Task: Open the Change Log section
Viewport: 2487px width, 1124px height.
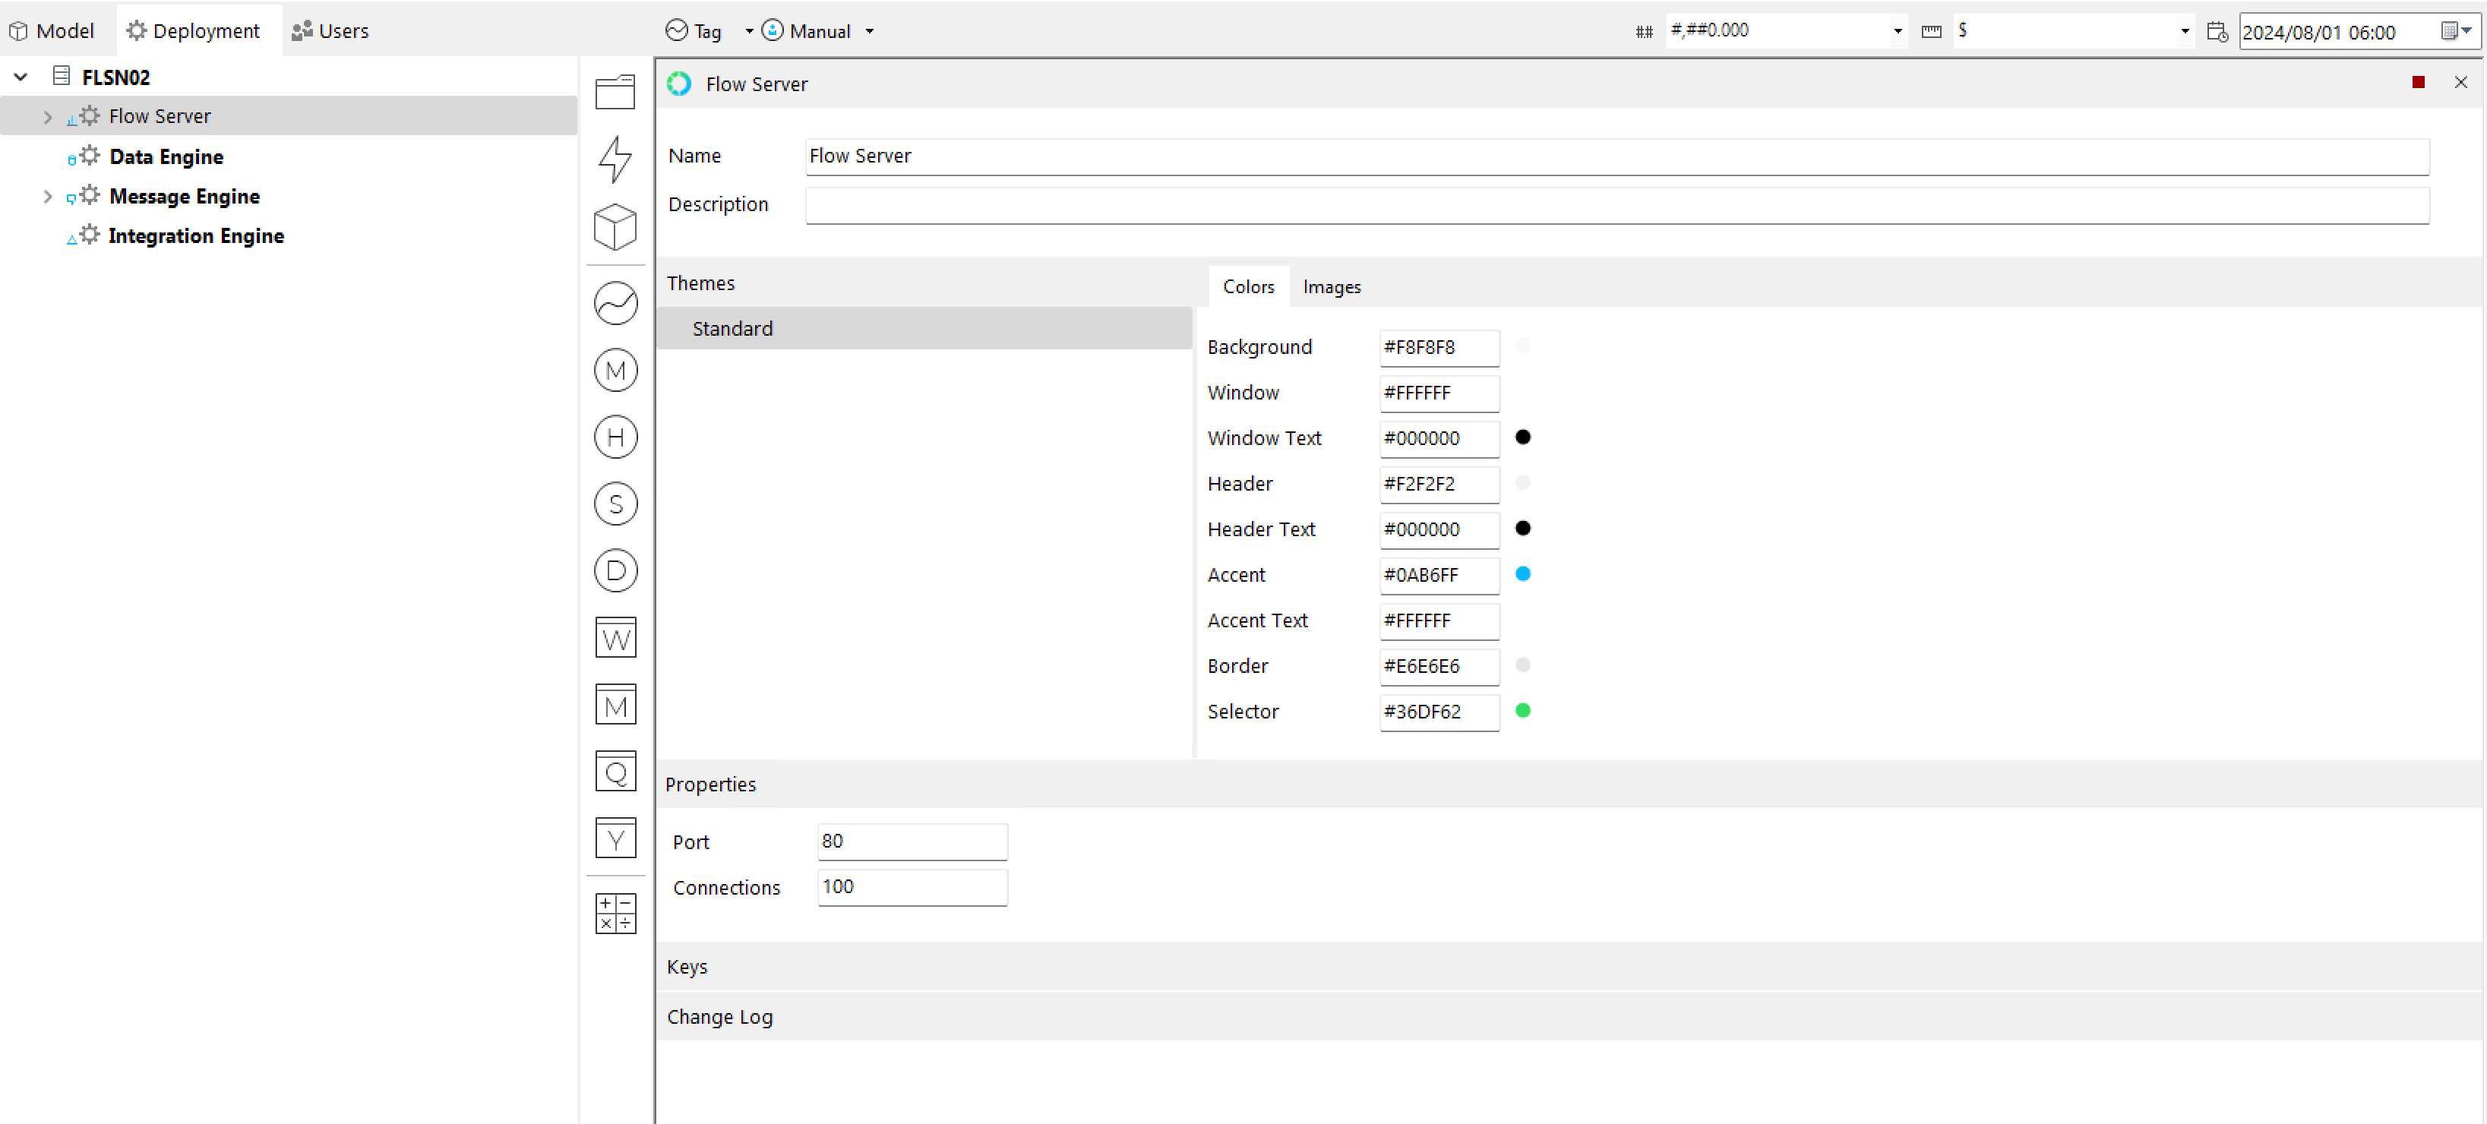Action: click(719, 1016)
